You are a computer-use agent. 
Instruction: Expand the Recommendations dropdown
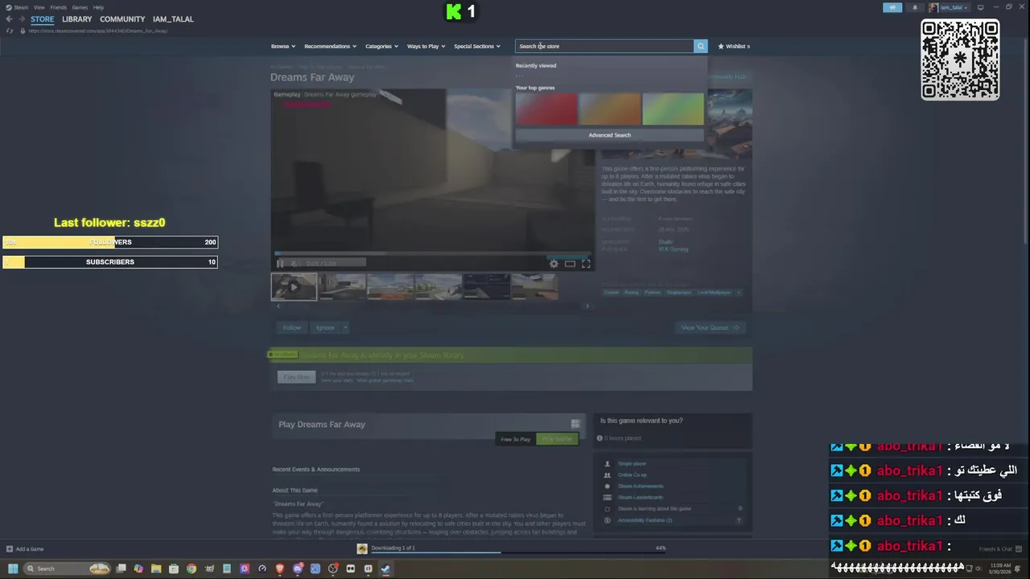tap(330, 46)
